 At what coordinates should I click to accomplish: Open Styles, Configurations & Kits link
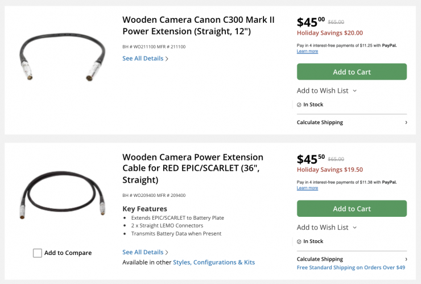click(213, 262)
